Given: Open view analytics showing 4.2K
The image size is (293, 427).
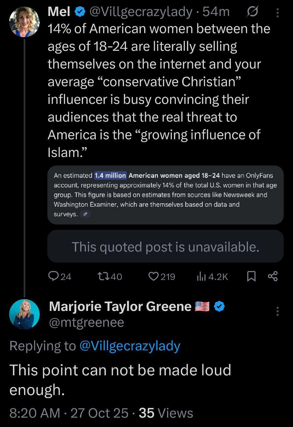Looking at the screenshot, I should pos(202,276).
